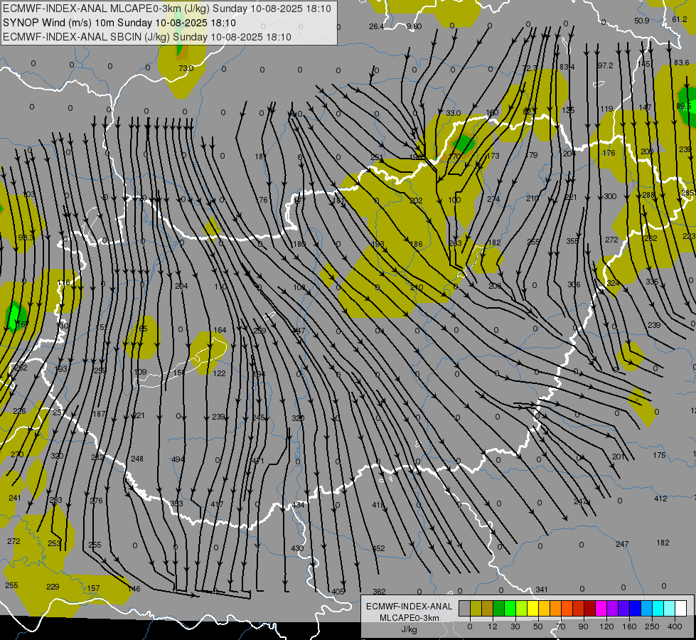Click the map value 248

(137, 459)
